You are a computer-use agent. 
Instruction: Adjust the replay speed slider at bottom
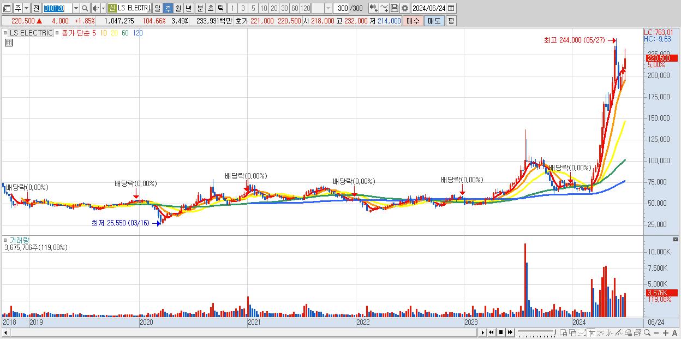(x=536, y=332)
